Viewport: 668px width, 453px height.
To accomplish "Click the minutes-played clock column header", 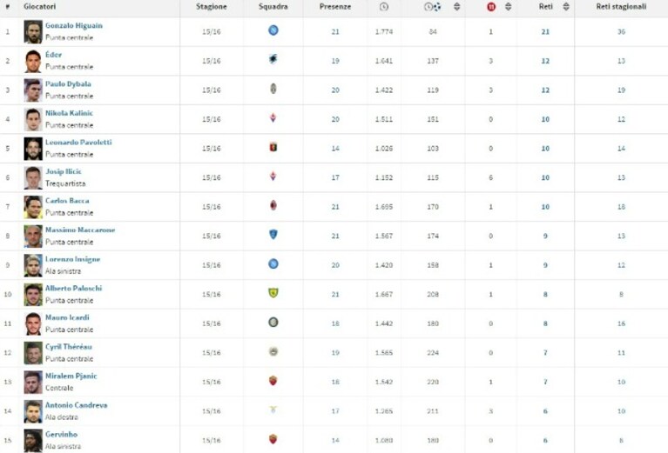I will pos(384,6).
